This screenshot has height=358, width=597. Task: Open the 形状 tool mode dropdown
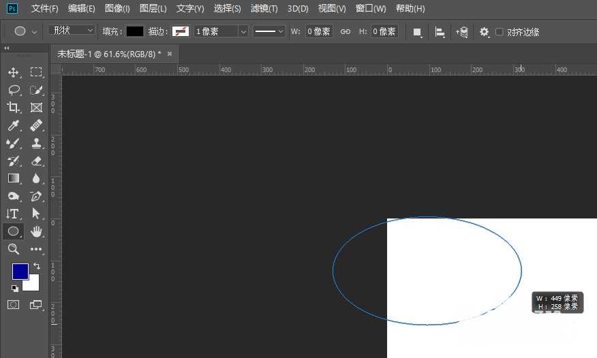pyautogui.click(x=72, y=31)
